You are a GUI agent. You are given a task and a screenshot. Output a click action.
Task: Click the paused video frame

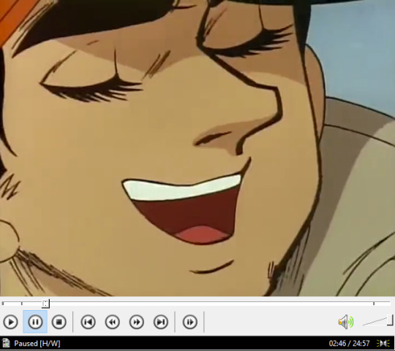coord(197,148)
